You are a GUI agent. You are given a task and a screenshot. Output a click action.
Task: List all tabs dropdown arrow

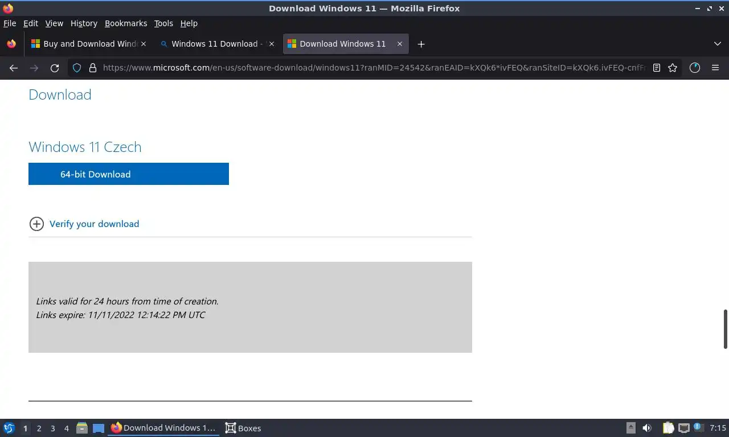[718, 44]
